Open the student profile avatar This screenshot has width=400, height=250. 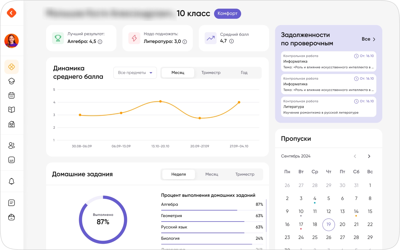pyautogui.click(x=11, y=41)
